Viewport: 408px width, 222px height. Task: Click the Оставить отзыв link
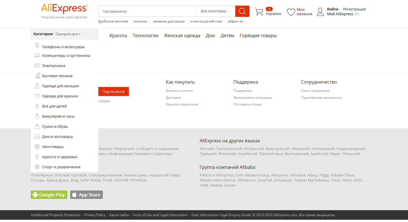point(247,104)
